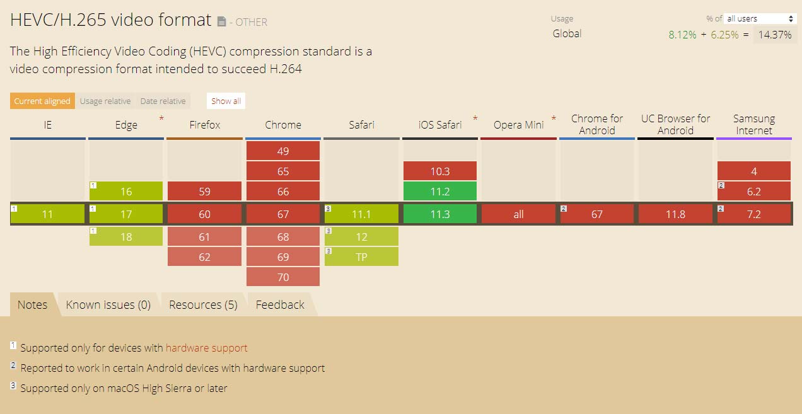Click note 1 marker on IE 11
This screenshot has height=414, width=802.
pos(14,208)
